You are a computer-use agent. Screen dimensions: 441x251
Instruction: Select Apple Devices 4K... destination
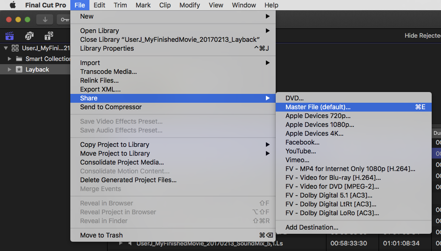tap(353, 133)
